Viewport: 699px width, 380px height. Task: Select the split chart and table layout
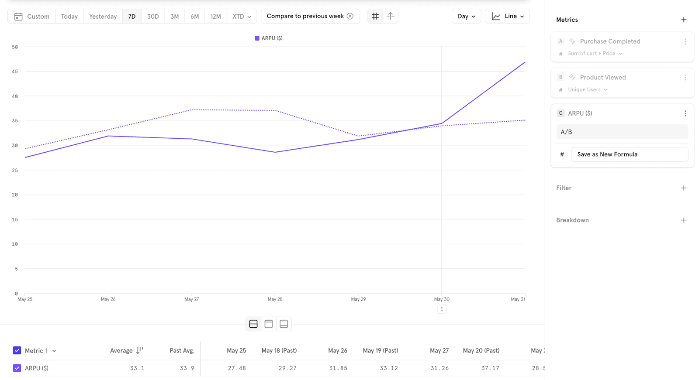click(x=253, y=324)
